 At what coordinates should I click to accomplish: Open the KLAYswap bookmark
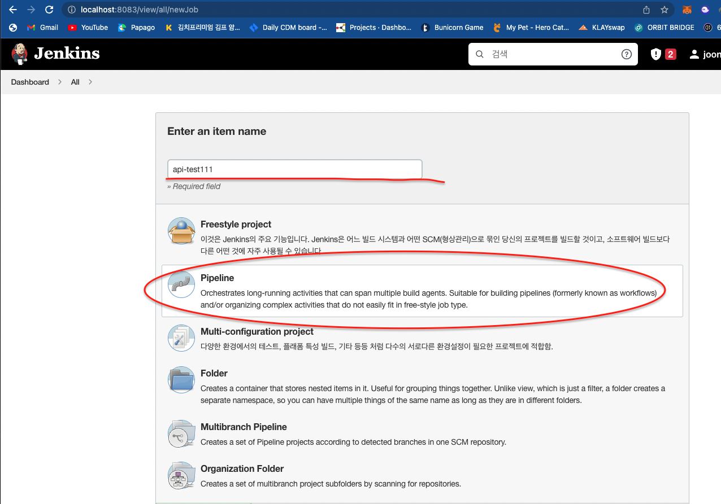pyautogui.click(x=602, y=27)
